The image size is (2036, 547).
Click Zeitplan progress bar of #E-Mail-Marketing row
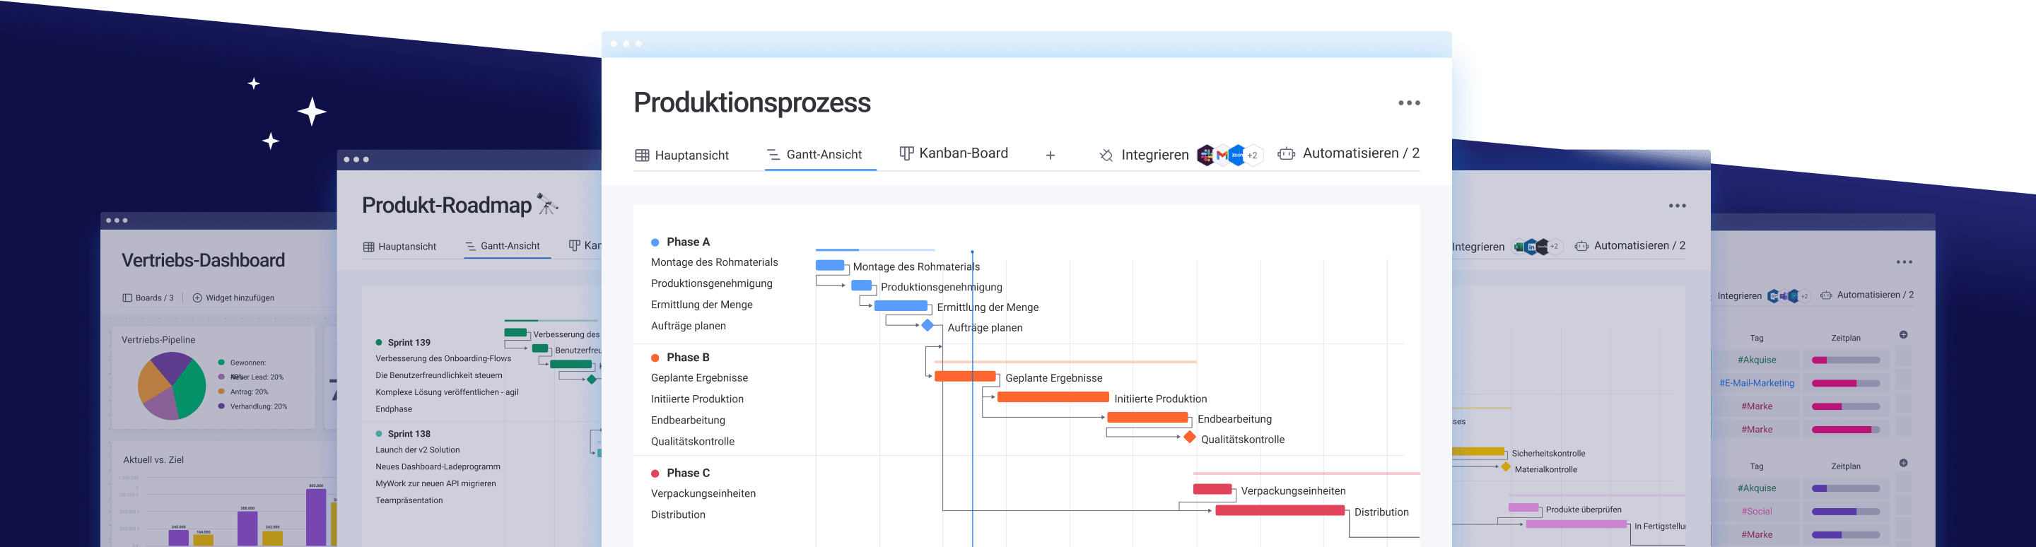pyautogui.click(x=1846, y=383)
